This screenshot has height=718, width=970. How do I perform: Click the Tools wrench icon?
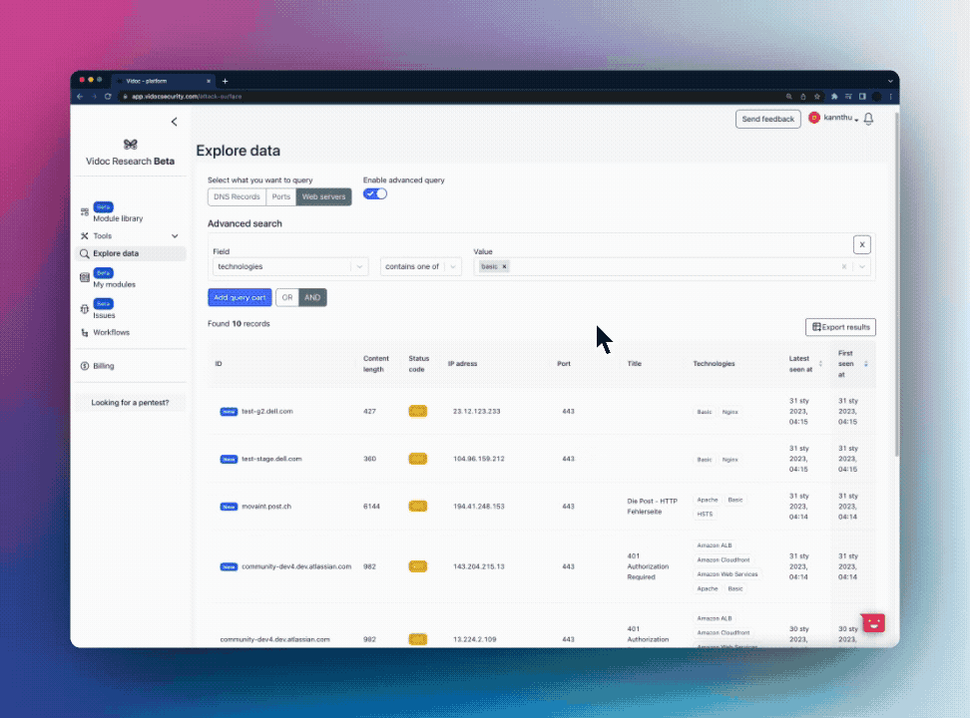pyautogui.click(x=85, y=236)
